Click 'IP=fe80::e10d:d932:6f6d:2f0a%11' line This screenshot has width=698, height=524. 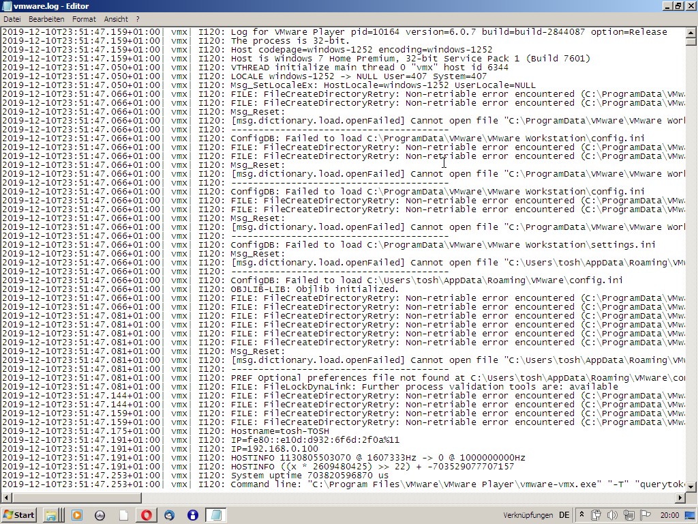315,440
